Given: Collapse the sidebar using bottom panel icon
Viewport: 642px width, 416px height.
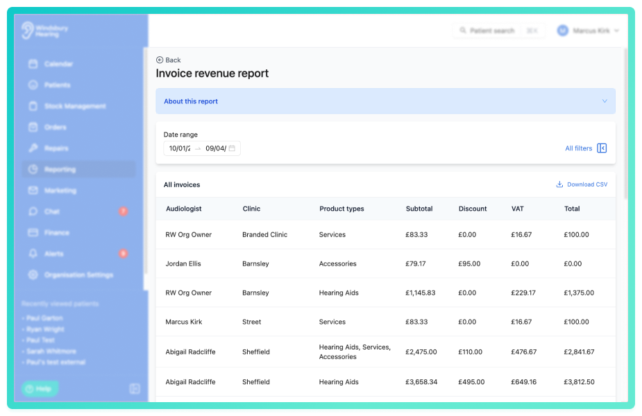Looking at the screenshot, I should (135, 388).
